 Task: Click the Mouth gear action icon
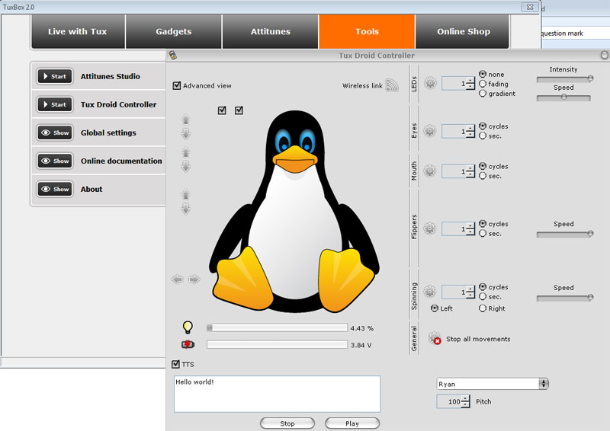pyautogui.click(x=430, y=171)
